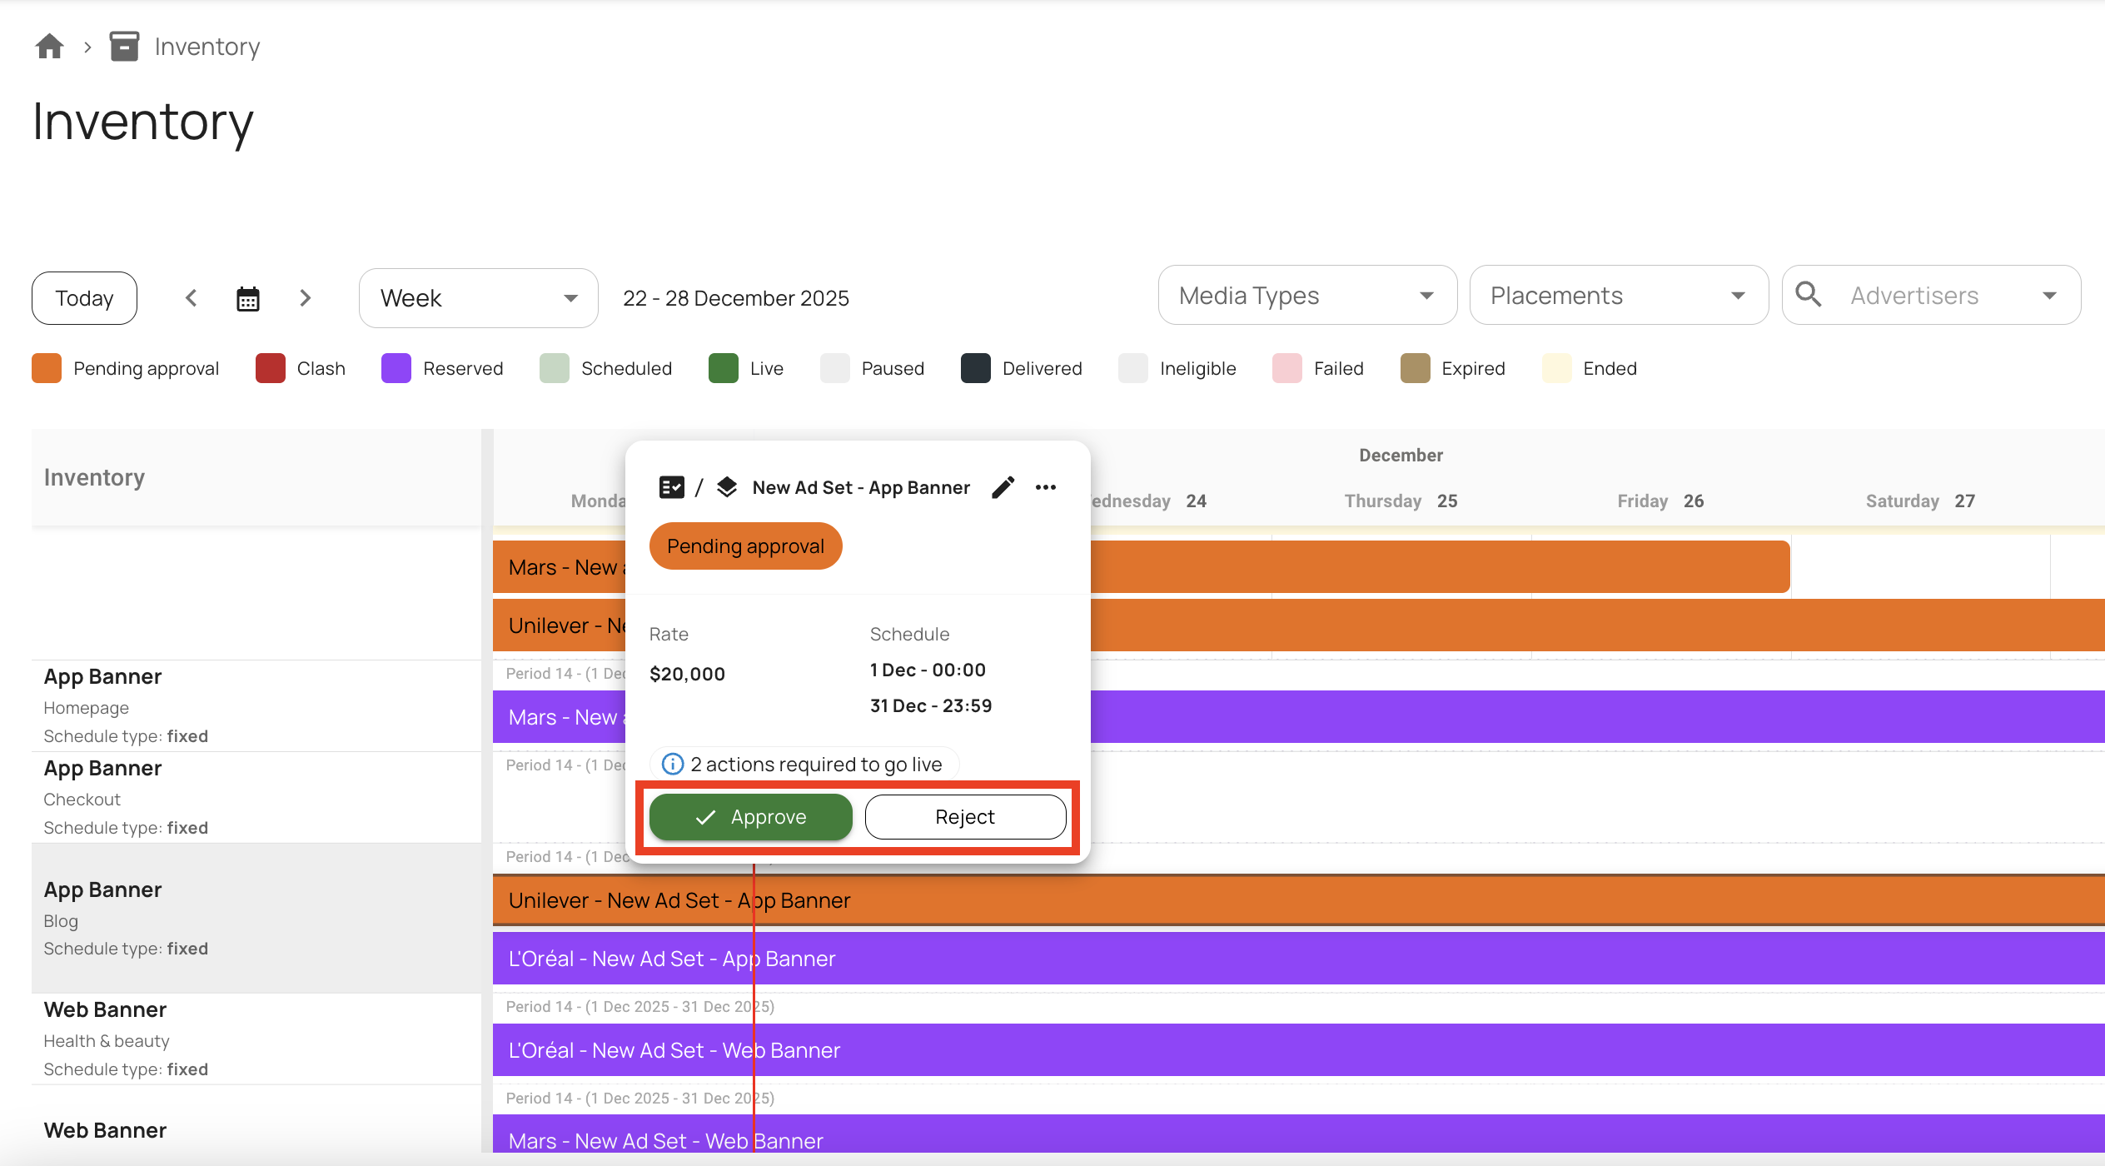Viewport: 2105px width, 1166px height.
Task: Expand the Media Types dropdown
Action: pyautogui.click(x=1306, y=296)
